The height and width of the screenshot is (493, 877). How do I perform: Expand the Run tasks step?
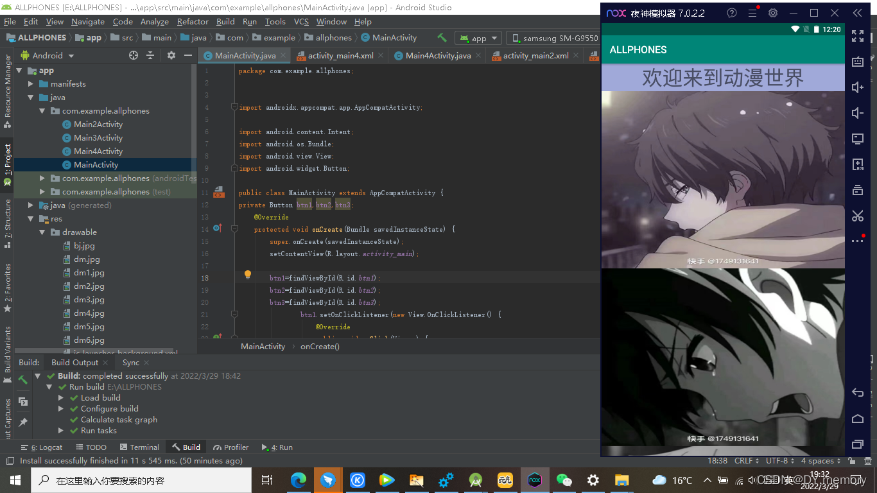pos(61,431)
